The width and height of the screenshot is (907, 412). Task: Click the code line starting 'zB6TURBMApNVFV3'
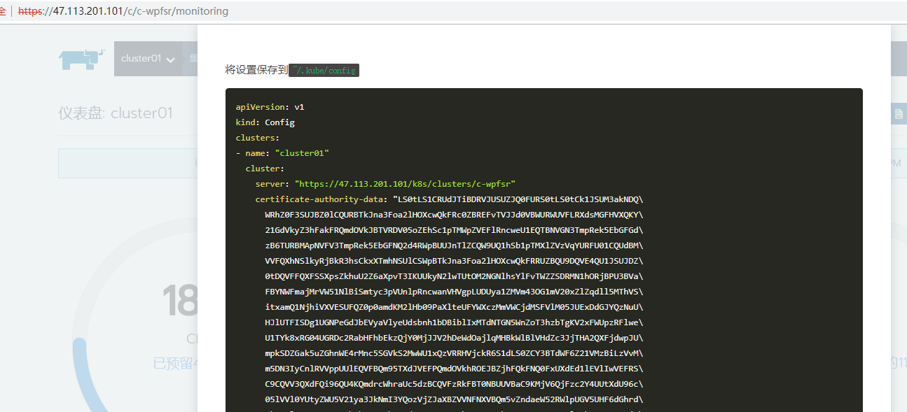(454, 246)
